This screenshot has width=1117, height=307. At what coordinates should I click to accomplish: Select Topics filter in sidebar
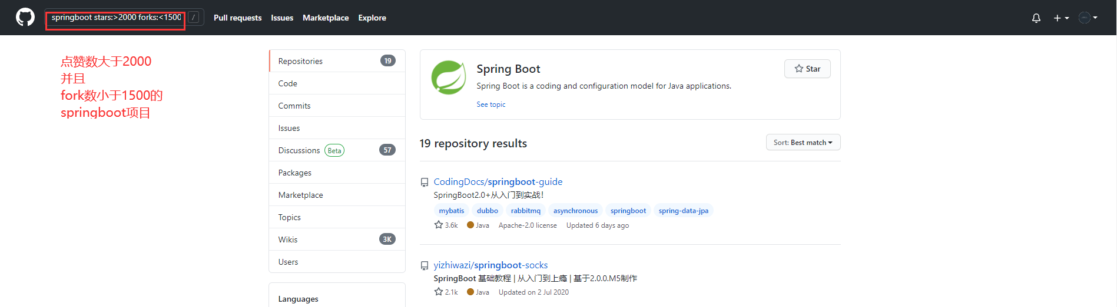[337, 217]
